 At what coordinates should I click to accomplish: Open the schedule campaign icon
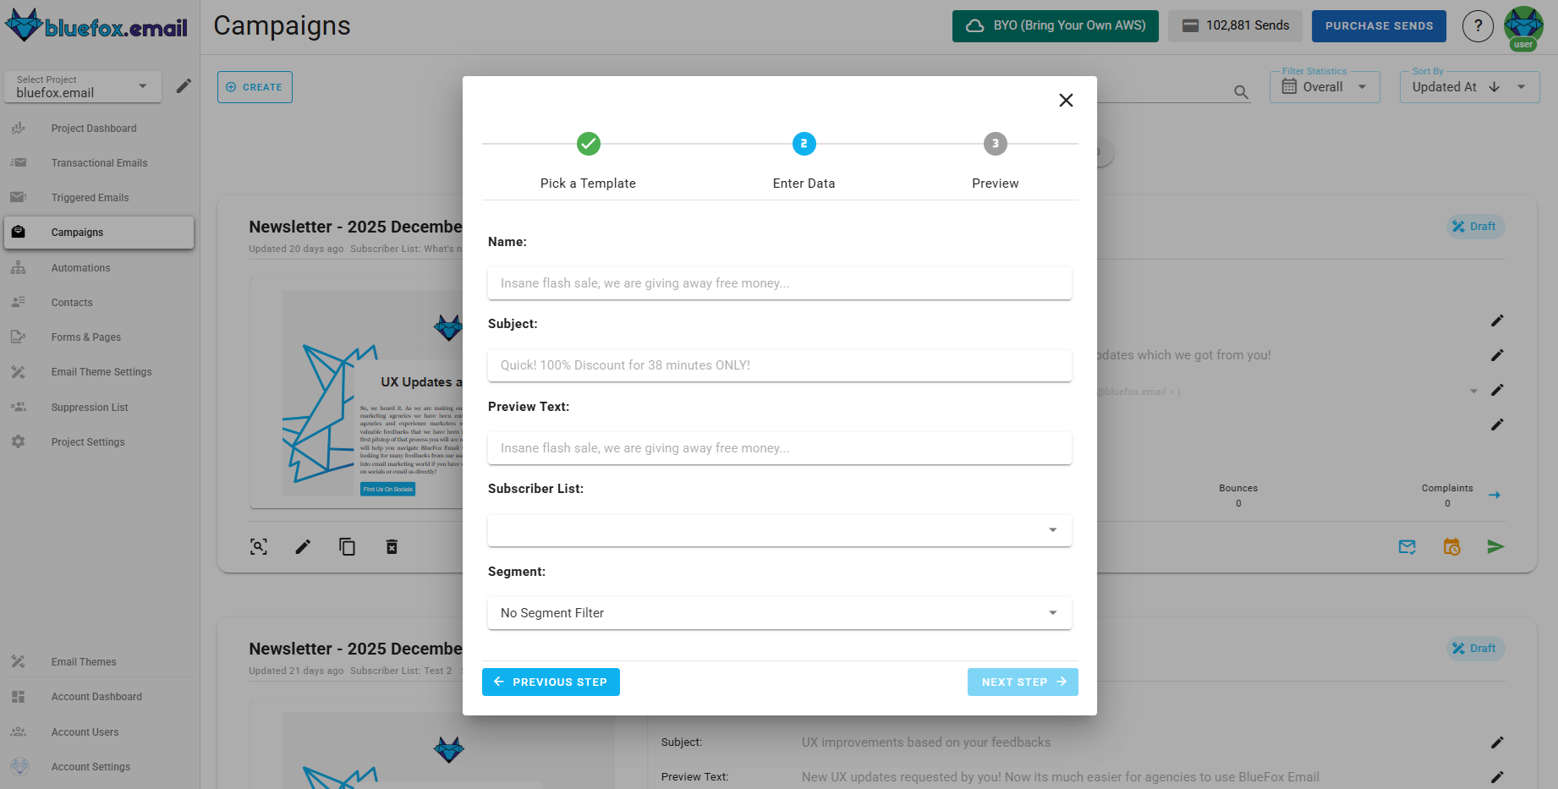click(1451, 546)
